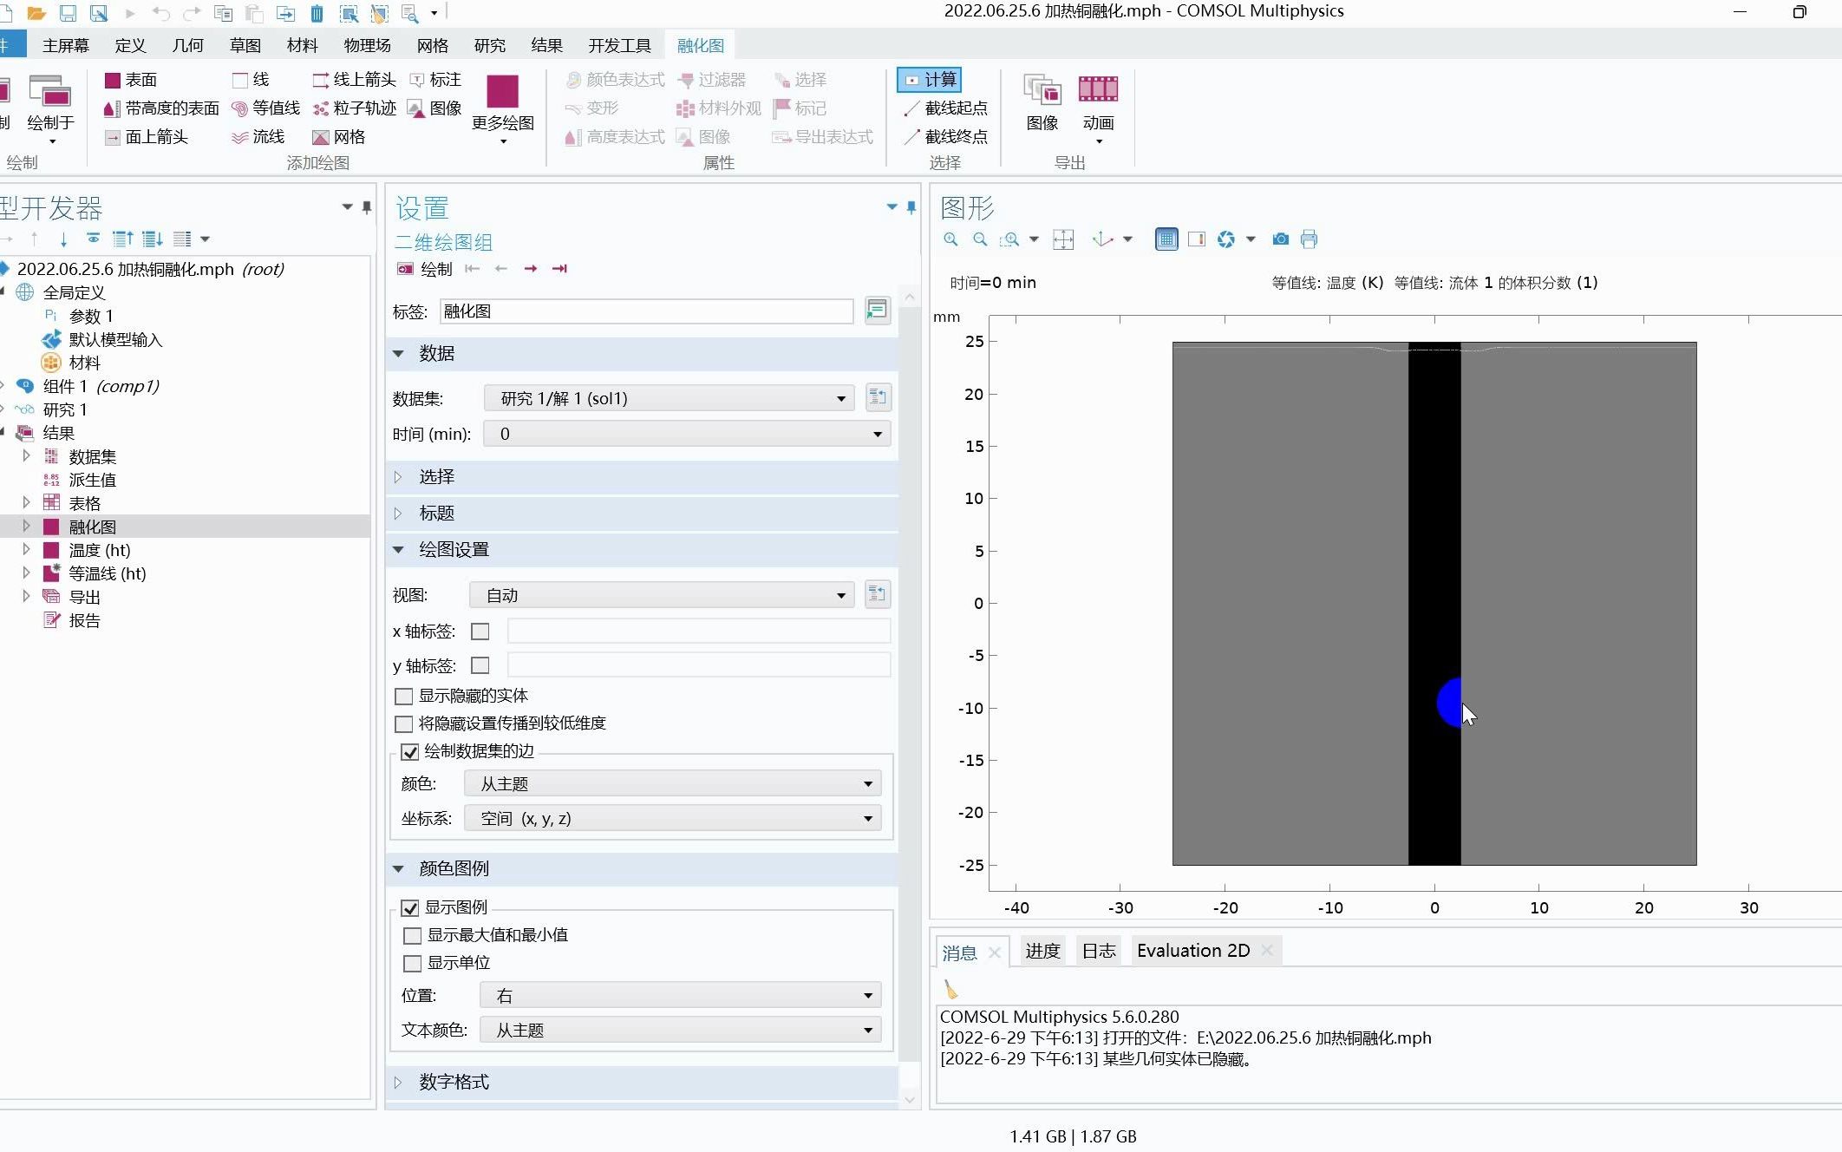The height and width of the screenshot is (1152, 1842).
Task: Select the 颜色 from主题 dropdown
Action: (676, 783)
